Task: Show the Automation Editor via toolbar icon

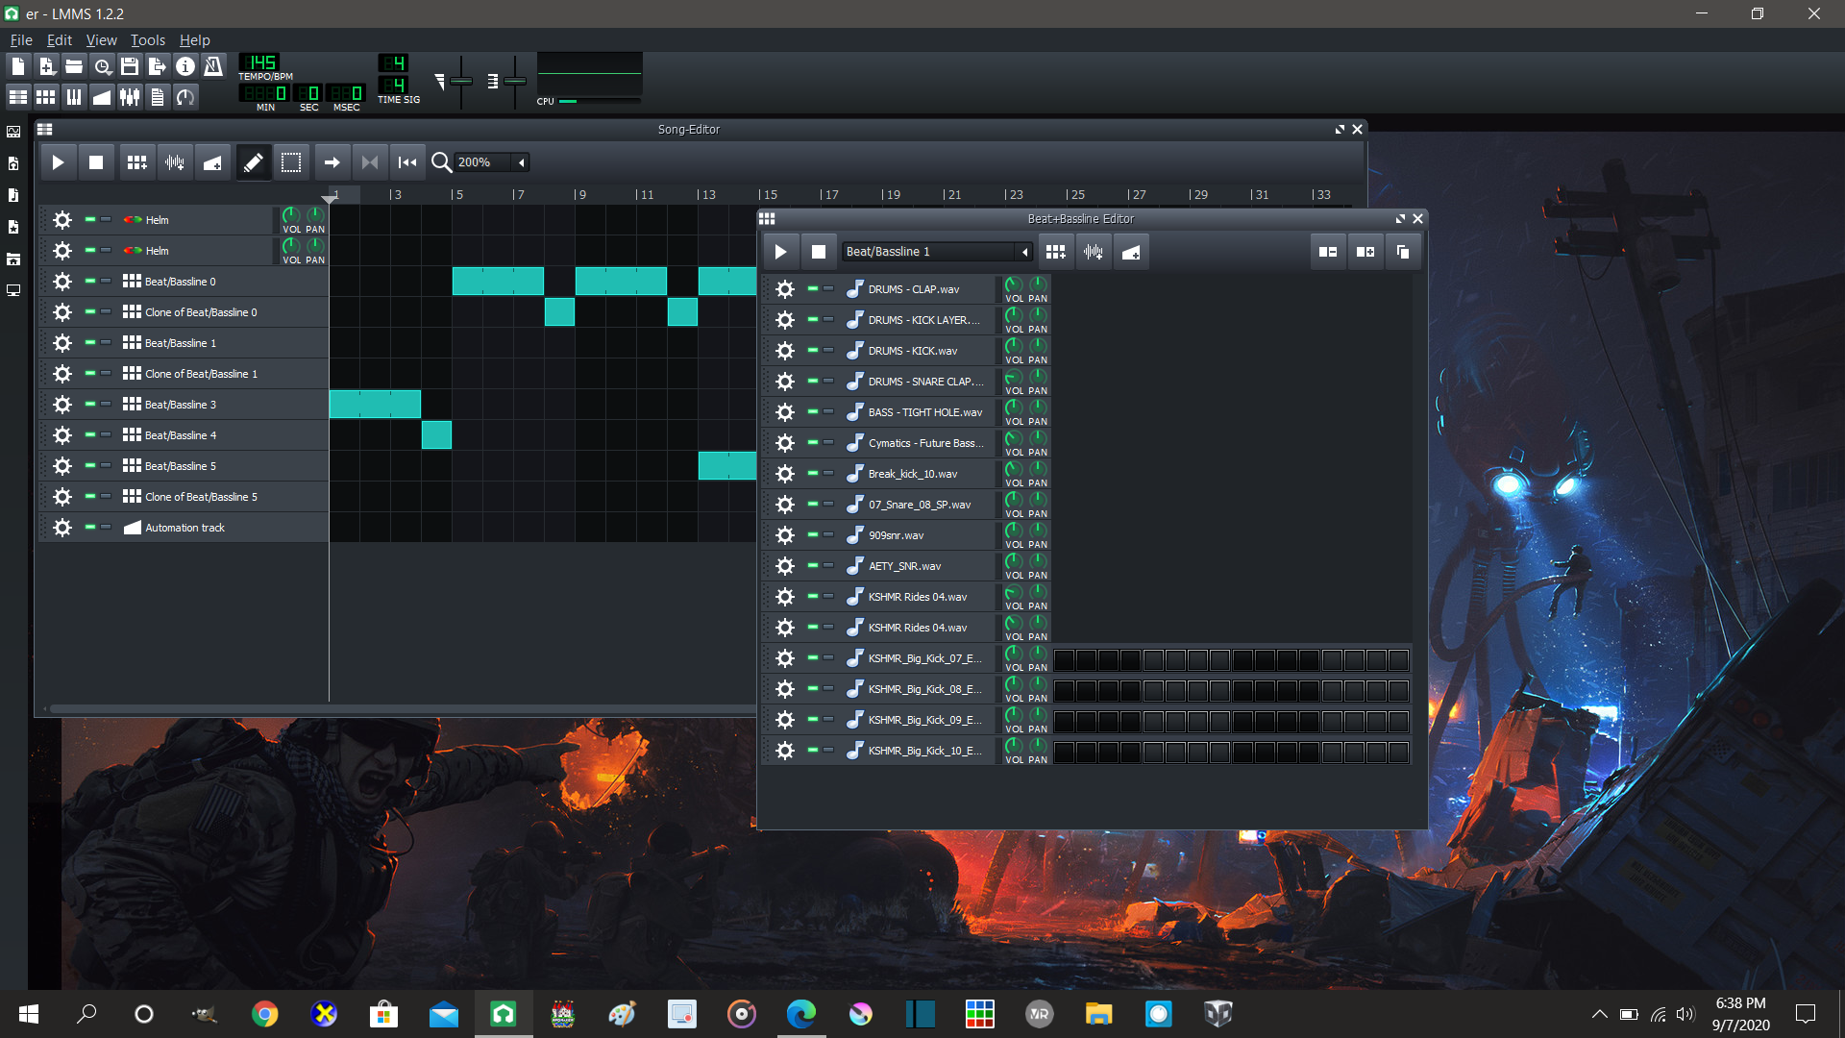Action: click(x=102, y=97)
